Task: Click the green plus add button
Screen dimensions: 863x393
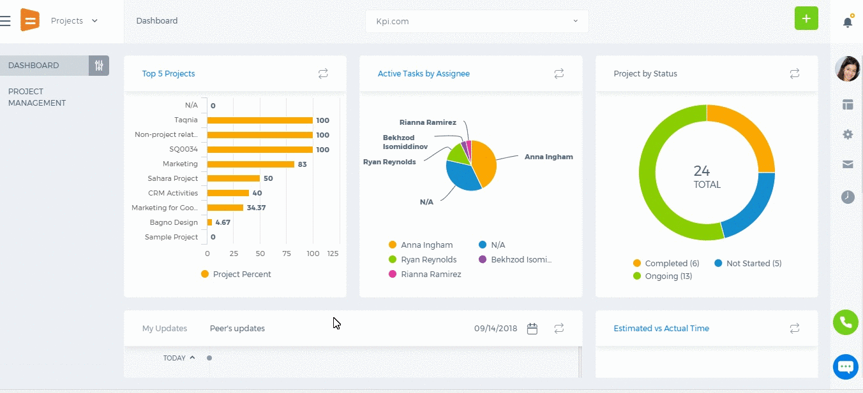Action: 806,18
